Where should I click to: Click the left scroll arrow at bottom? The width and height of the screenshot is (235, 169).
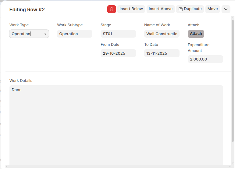[7, 167]
